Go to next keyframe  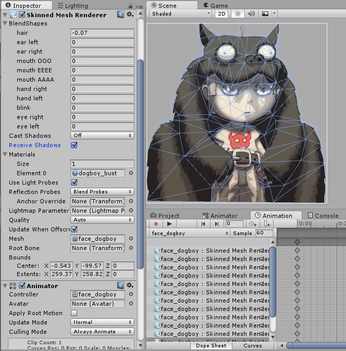pyautogui.click(x=217, y=224)
